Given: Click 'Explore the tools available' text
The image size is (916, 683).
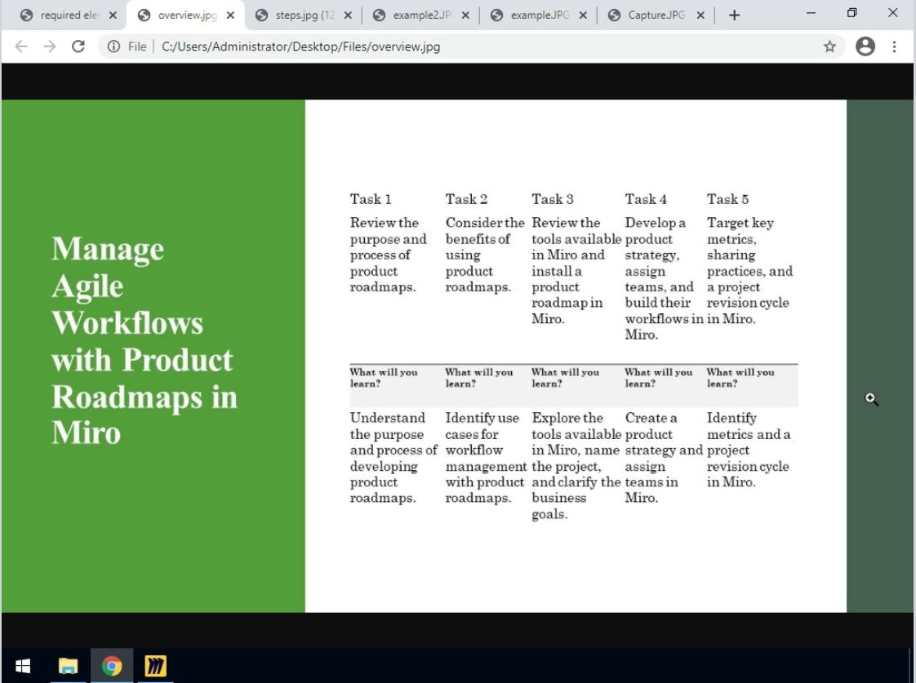Looking at the screenshot, I should tap(576, 466).
